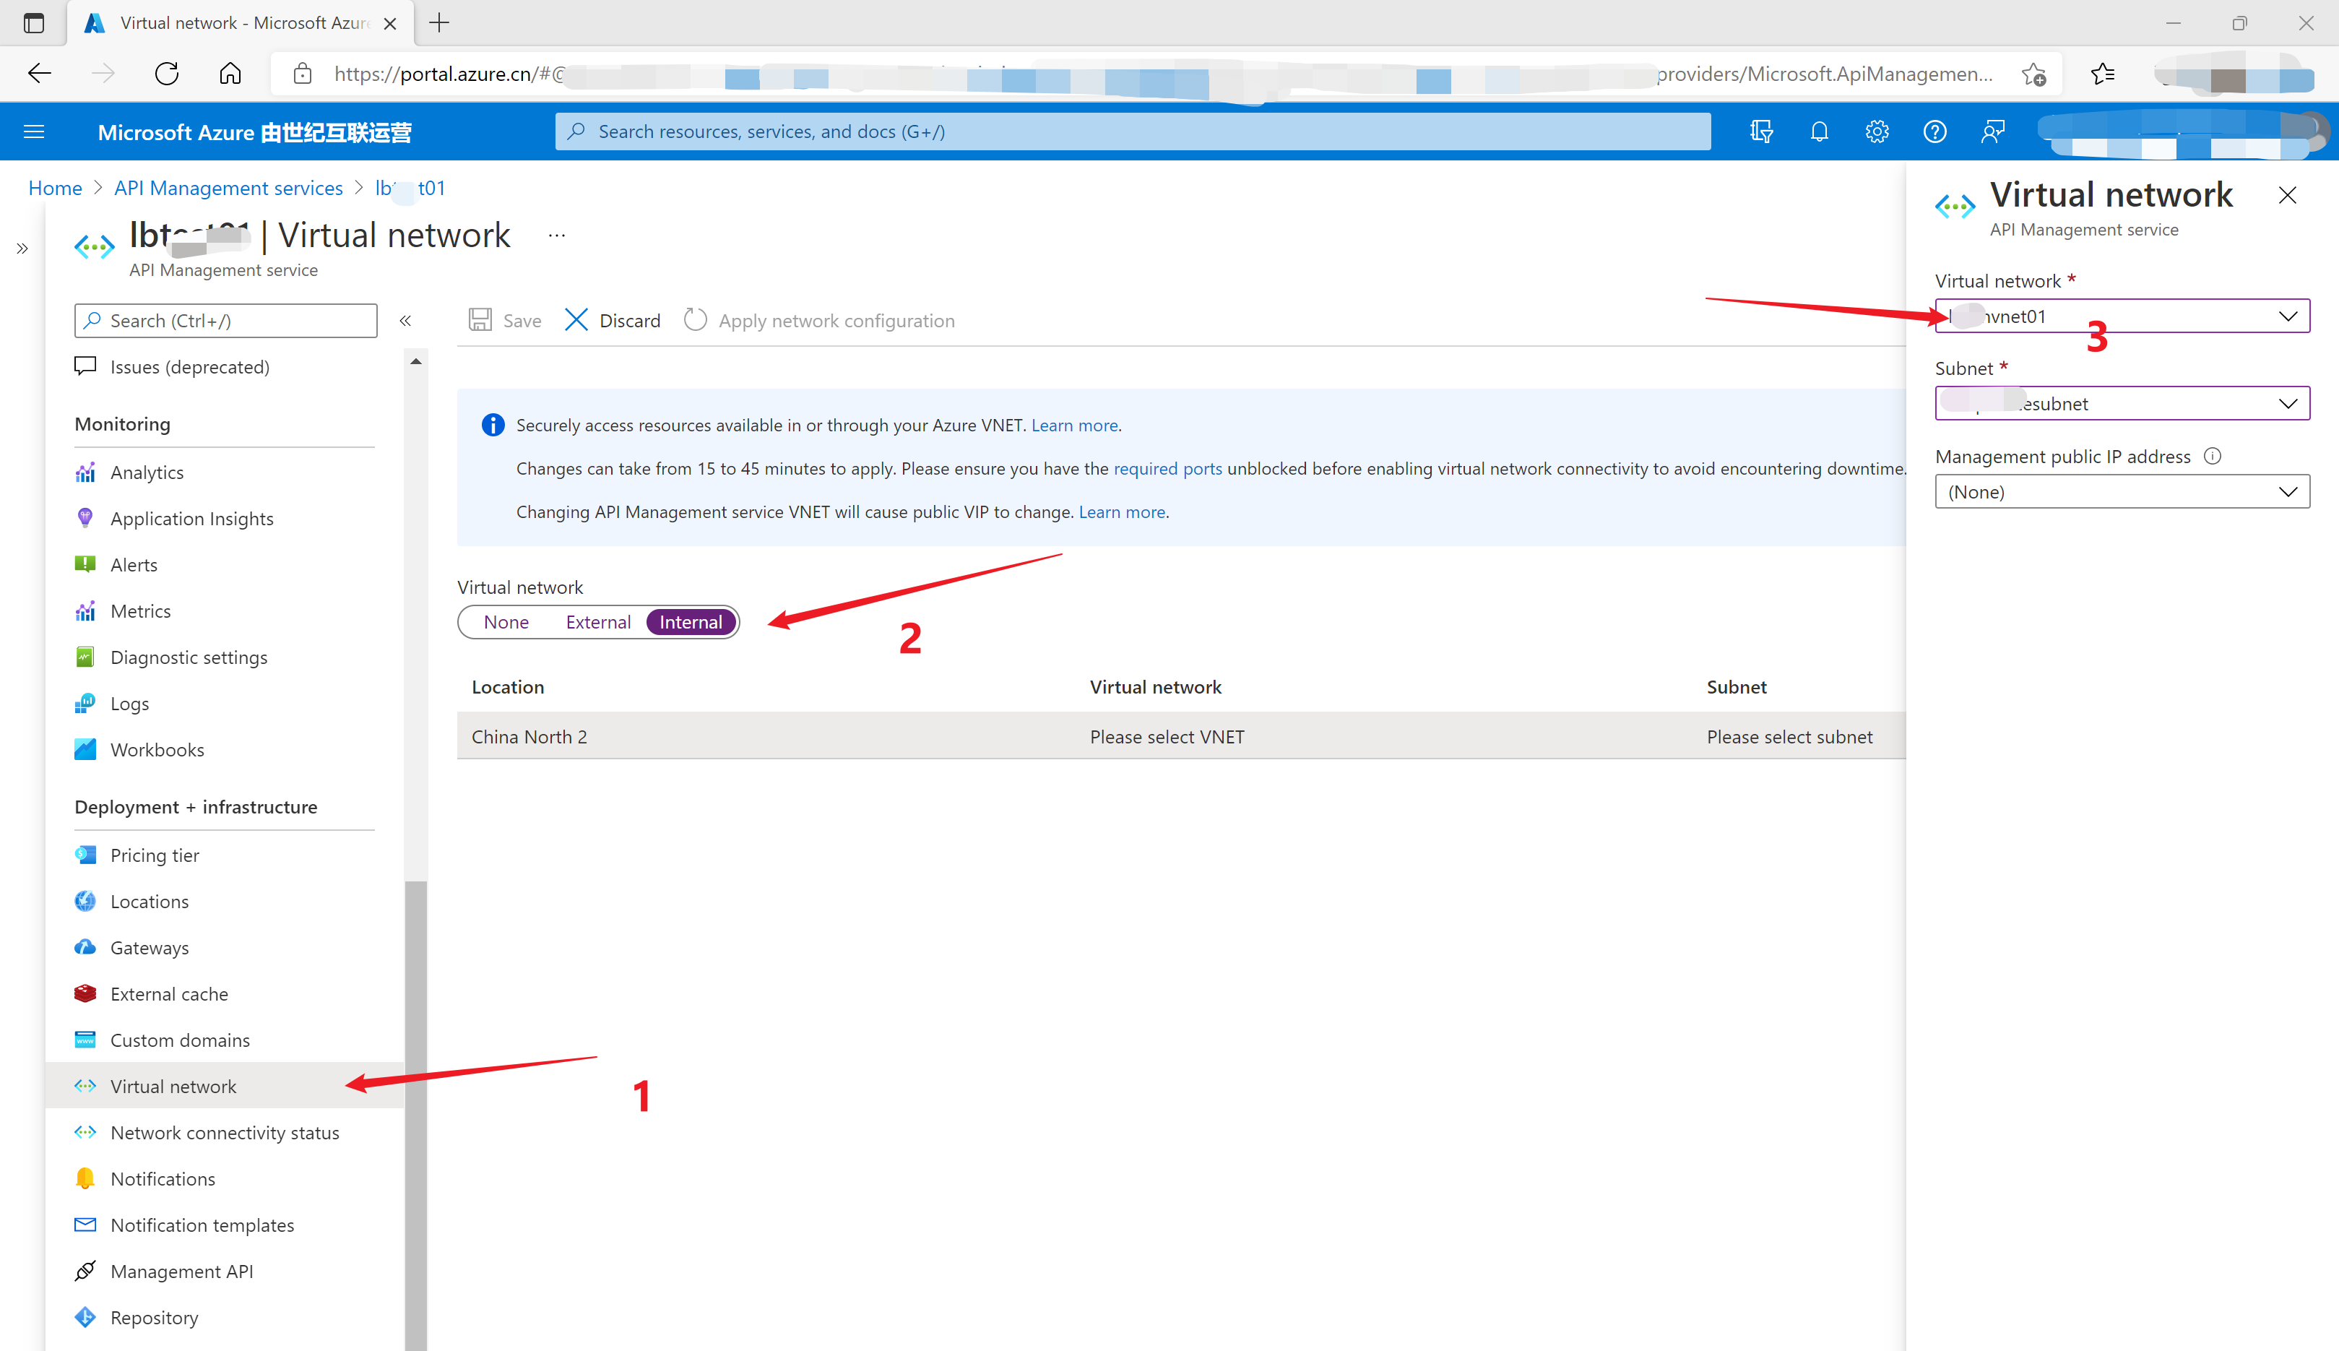This screenshot has height=1351, width=2339.
Task: Click the info icon beside Management public IP
Action: click(2212, 456)
